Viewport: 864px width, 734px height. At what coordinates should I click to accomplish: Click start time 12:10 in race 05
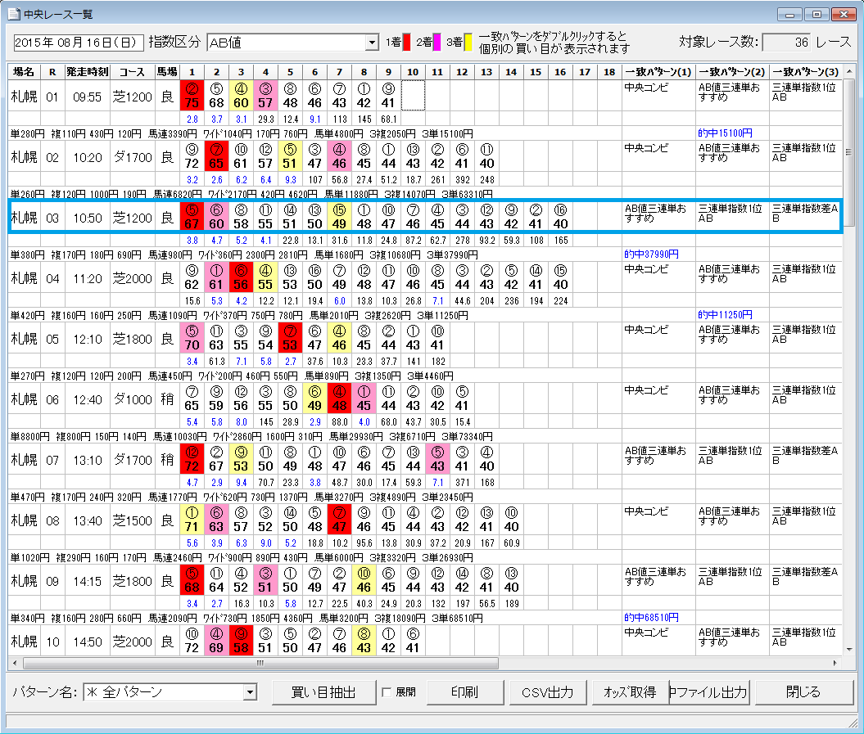click(x=87, y=340)
